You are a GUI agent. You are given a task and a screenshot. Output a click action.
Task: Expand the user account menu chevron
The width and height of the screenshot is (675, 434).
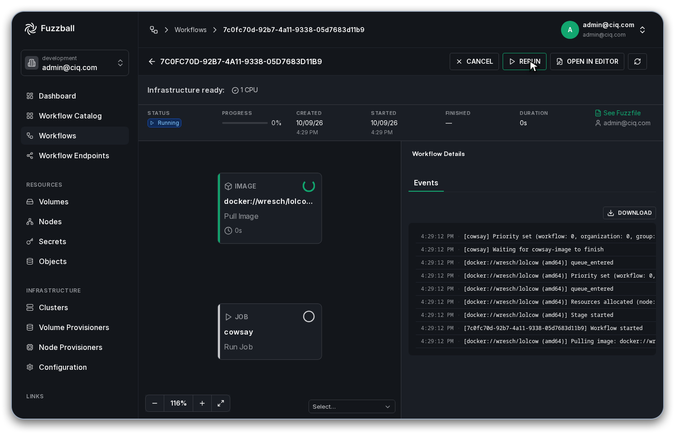[642, 30]
